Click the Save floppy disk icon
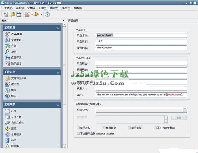This screenshot has height=153, width=198. (19, 14)
